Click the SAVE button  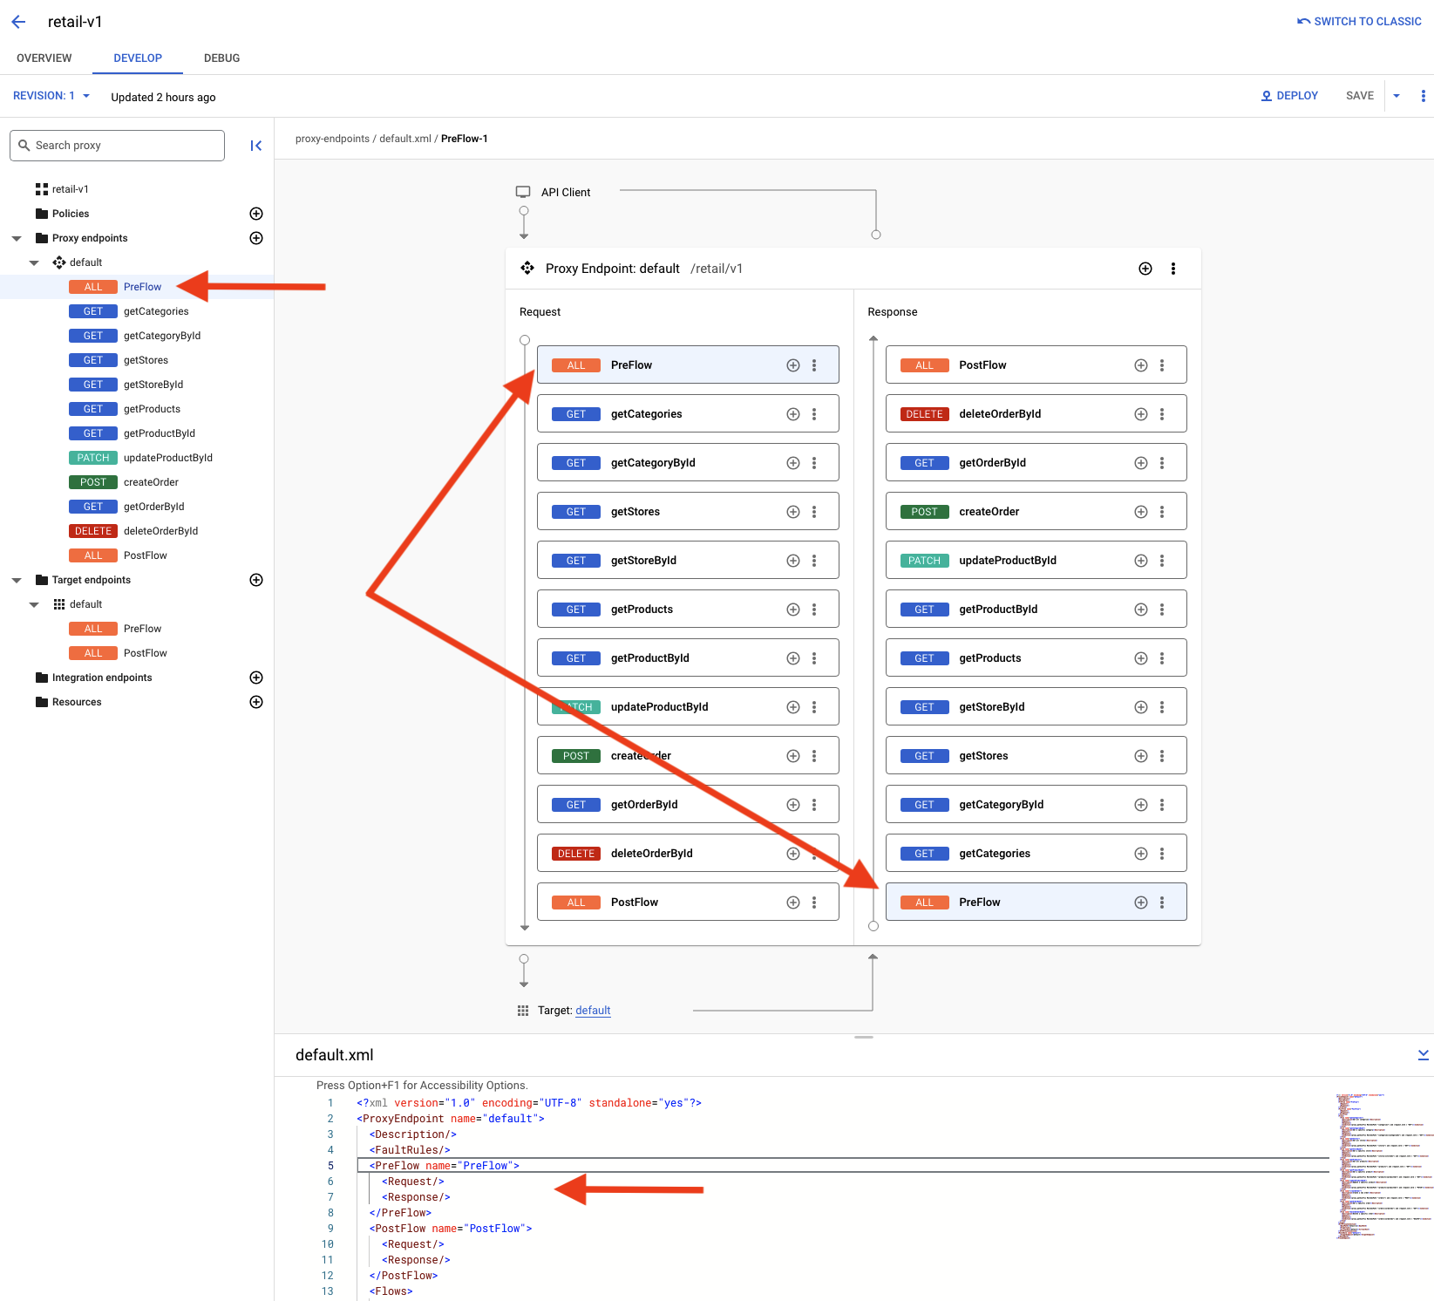[x=1360, y=96]
